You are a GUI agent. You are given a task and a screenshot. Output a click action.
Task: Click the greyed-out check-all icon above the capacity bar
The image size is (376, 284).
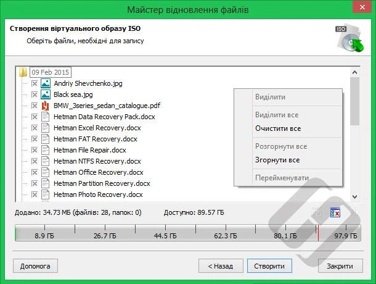click(x=317, y=212)
